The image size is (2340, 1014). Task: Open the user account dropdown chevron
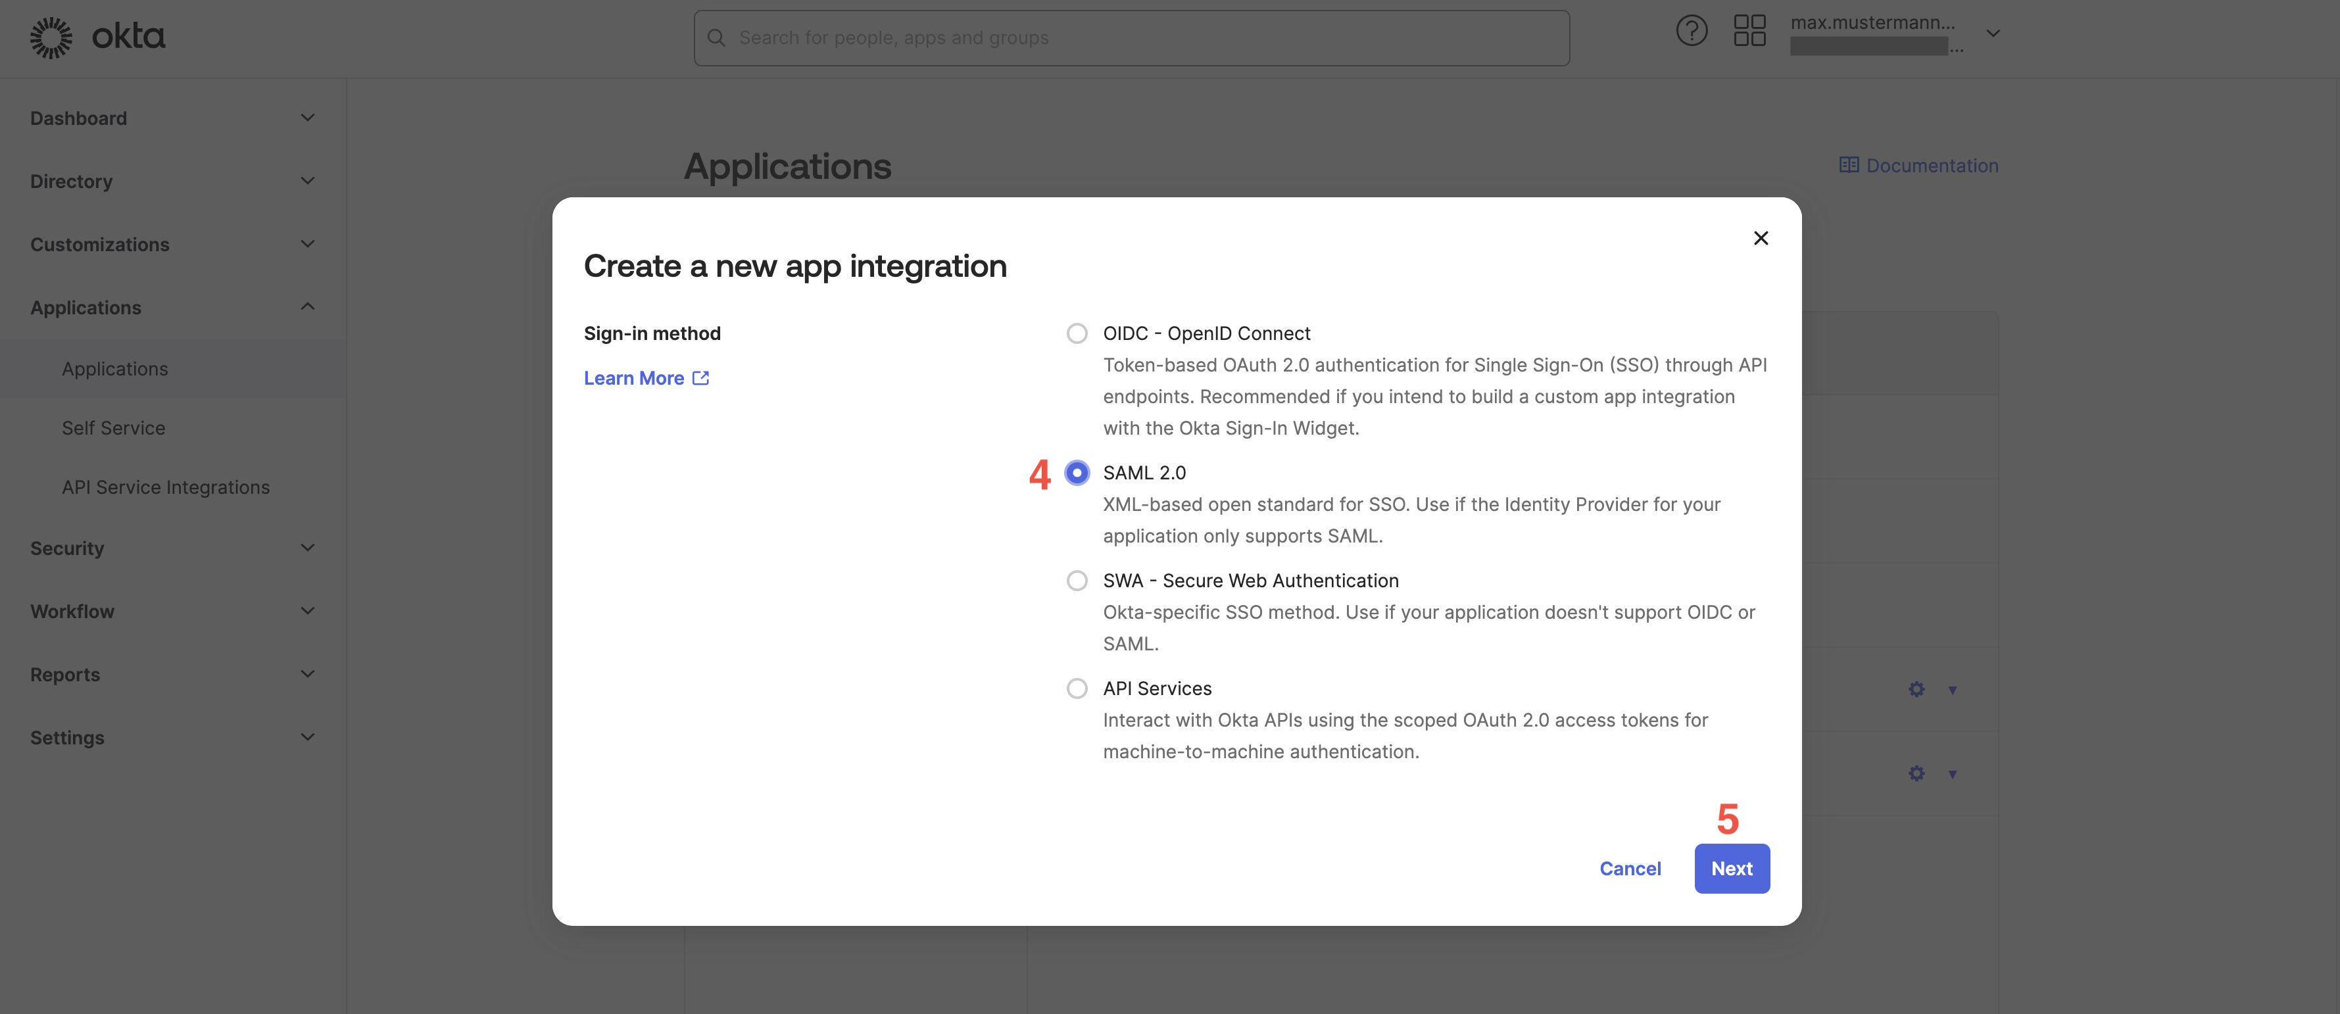1992,34
